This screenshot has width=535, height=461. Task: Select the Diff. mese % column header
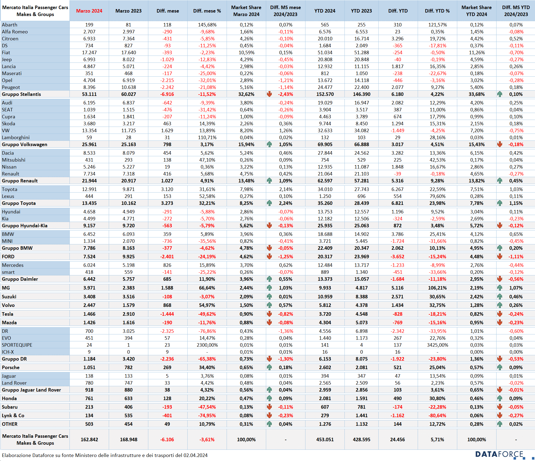[207, 11]
